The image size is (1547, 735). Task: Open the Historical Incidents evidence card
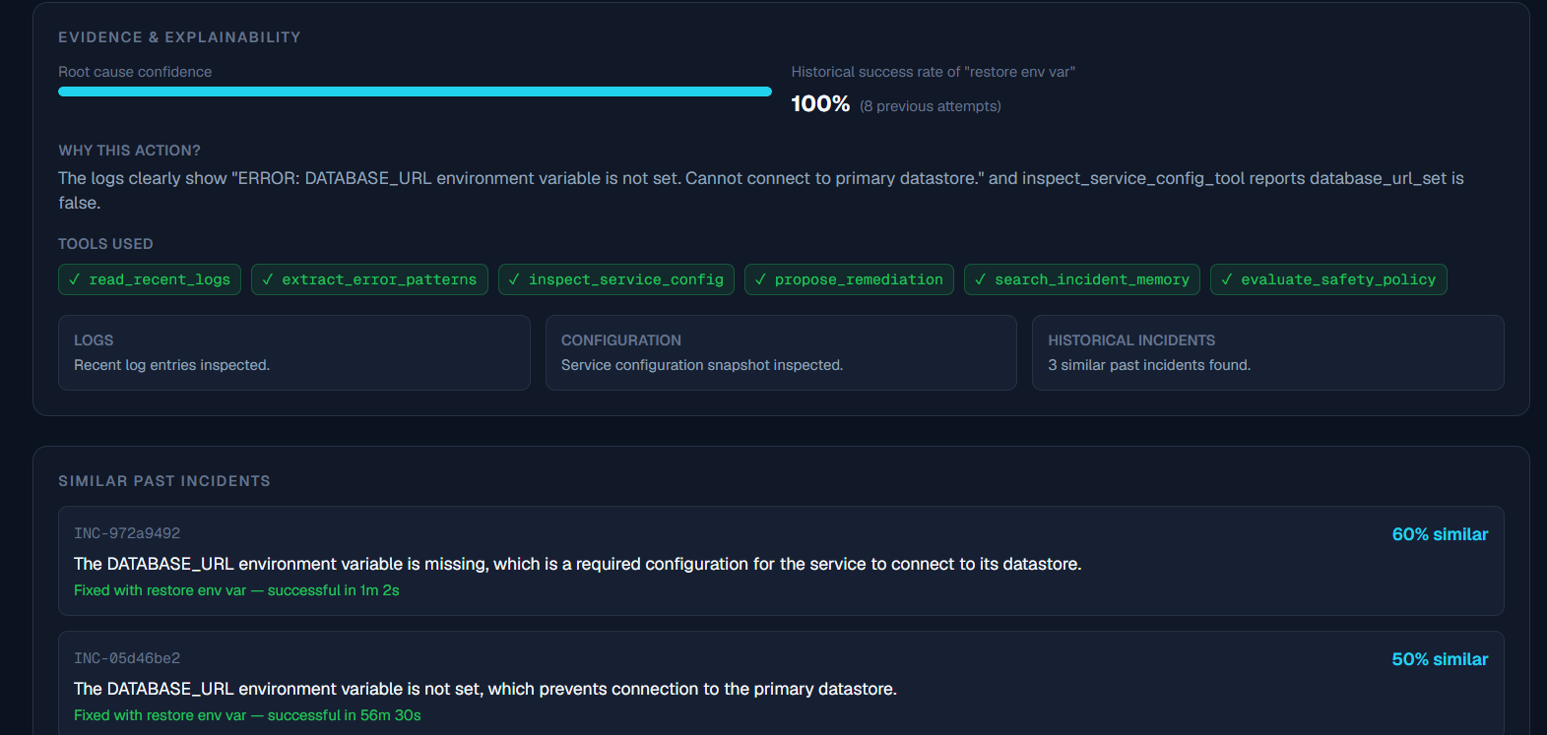click(x=1268, y=352)
